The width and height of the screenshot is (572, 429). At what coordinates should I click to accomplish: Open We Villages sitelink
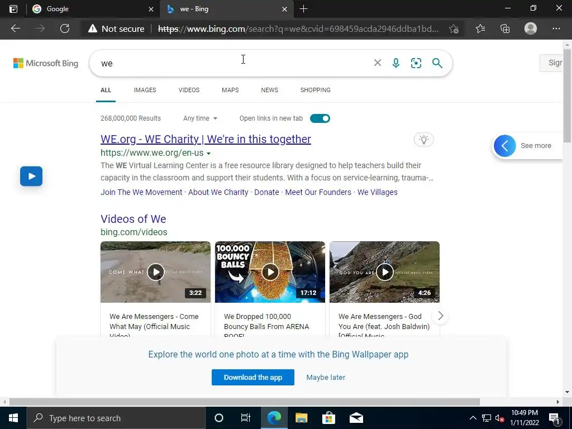[x=378, y=192]
